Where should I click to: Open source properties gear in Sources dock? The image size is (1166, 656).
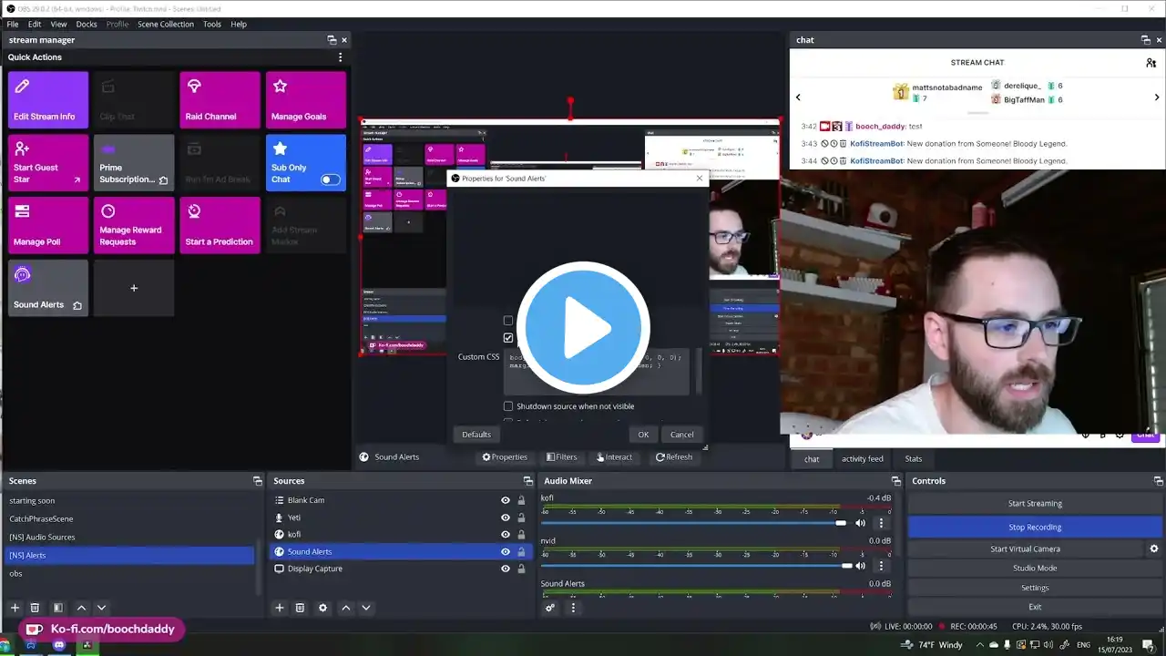[322, 608]
